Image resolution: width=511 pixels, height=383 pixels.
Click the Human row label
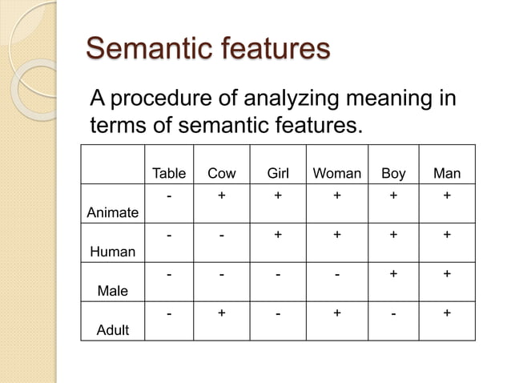(x=113, y=252)
